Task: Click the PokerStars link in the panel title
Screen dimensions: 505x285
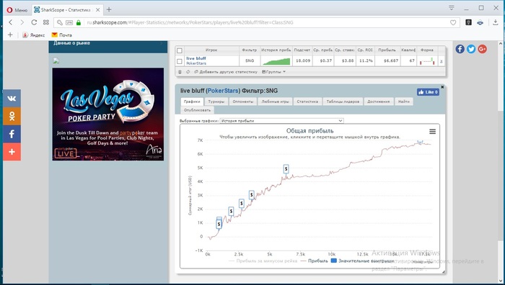Action: pos(222,91)
